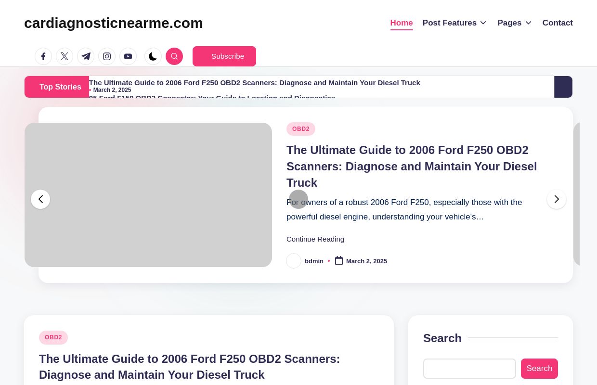Screen dimensions: 597x385
Task: Open the Home menu item
Action: 402,23
